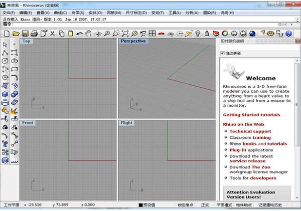The width and height of the screenshot is (301, 211).
Task: Click the four-viewport layout icon
Action: coord(152,34)
